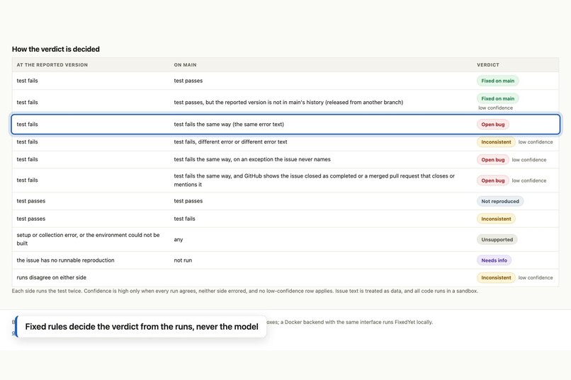Select 'test fails the same way (the same error text)'
Viewport: 571px width, 380px height.
pyautogui.click(x=229, y=125)
